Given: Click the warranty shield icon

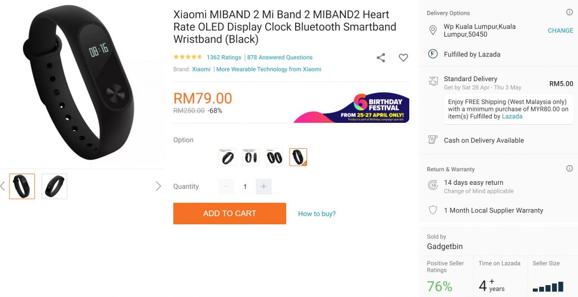Looking at the screenshot, I should [433, 210].
